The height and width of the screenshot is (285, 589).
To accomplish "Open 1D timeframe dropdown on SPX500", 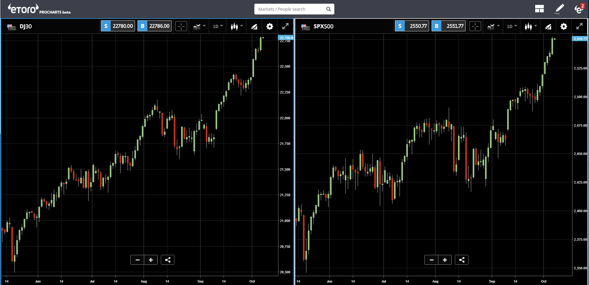I will pyautogui.click(x=512, y=26).
